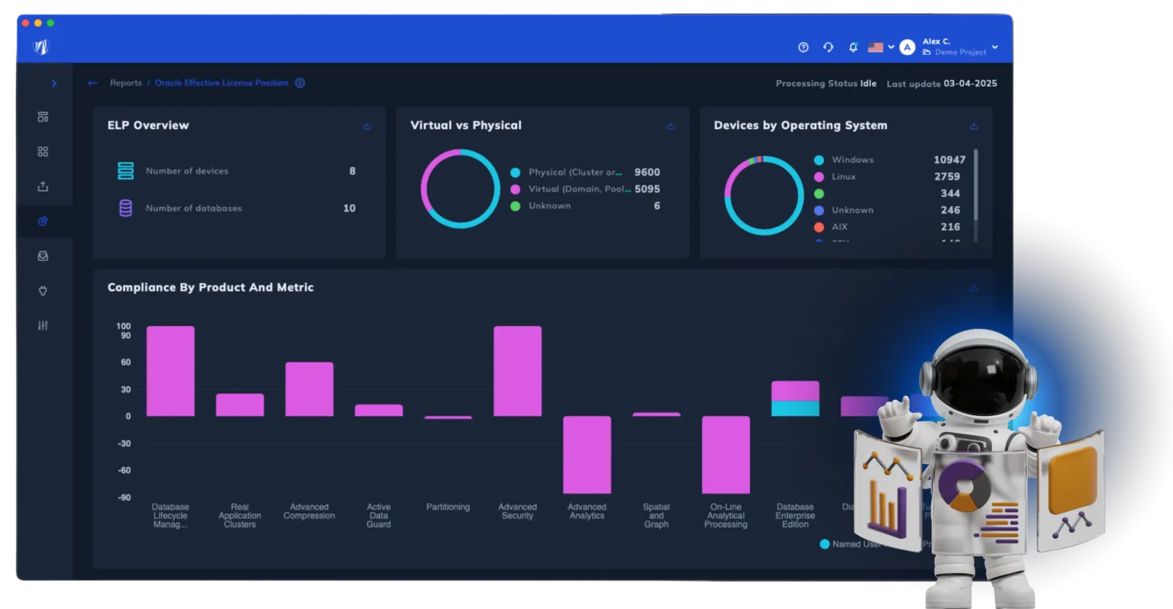The image size is (1173, 609).
Task: Open the inbox sidebar icon
Action: (x=43, y=256)
